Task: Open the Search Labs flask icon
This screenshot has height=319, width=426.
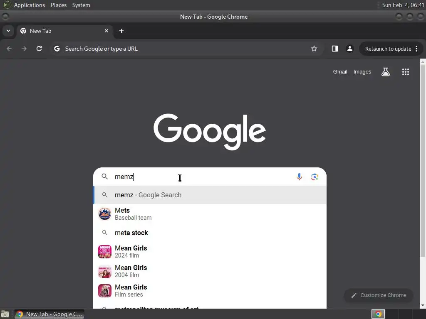Action: point(386,71)
